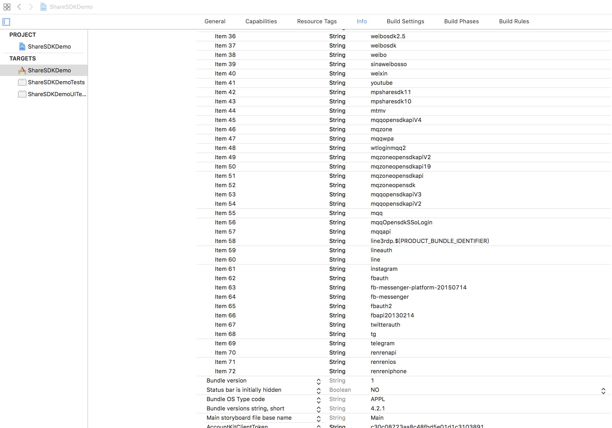This screenshot has width=612, height=428.
Task: Toggle the project targets list sidebar
Action: pyautogui.click(x=6, y=22)
